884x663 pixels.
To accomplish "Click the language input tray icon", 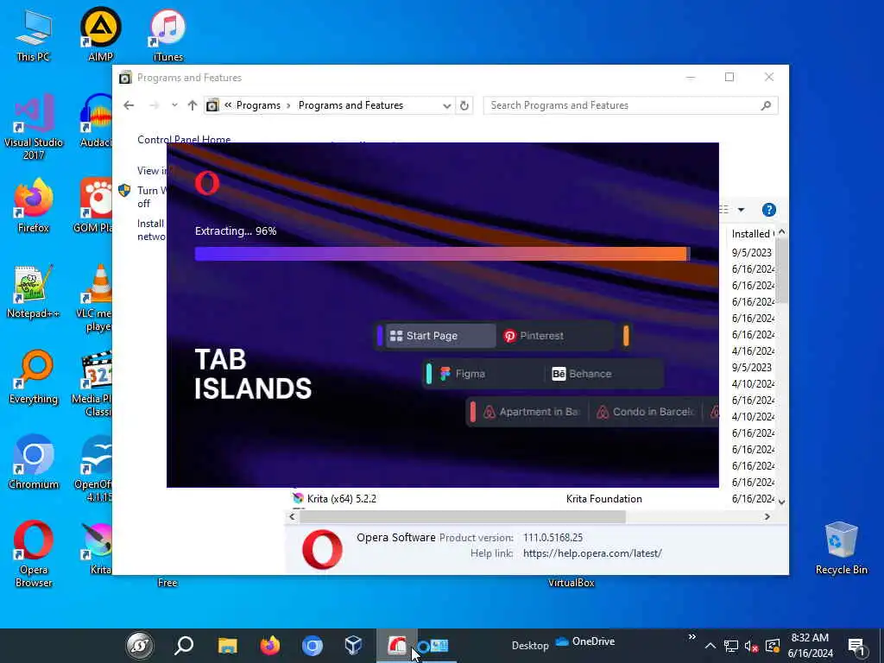I will [x=773, y=646].
